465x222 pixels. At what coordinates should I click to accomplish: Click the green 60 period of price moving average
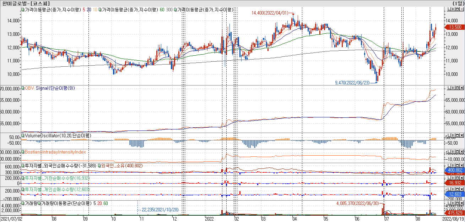point(162,10)
